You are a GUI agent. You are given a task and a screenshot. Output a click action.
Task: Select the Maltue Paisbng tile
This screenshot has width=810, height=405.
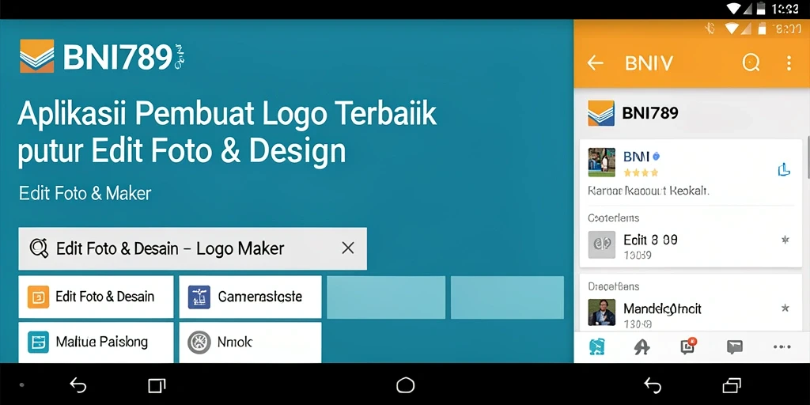[96, 343]
